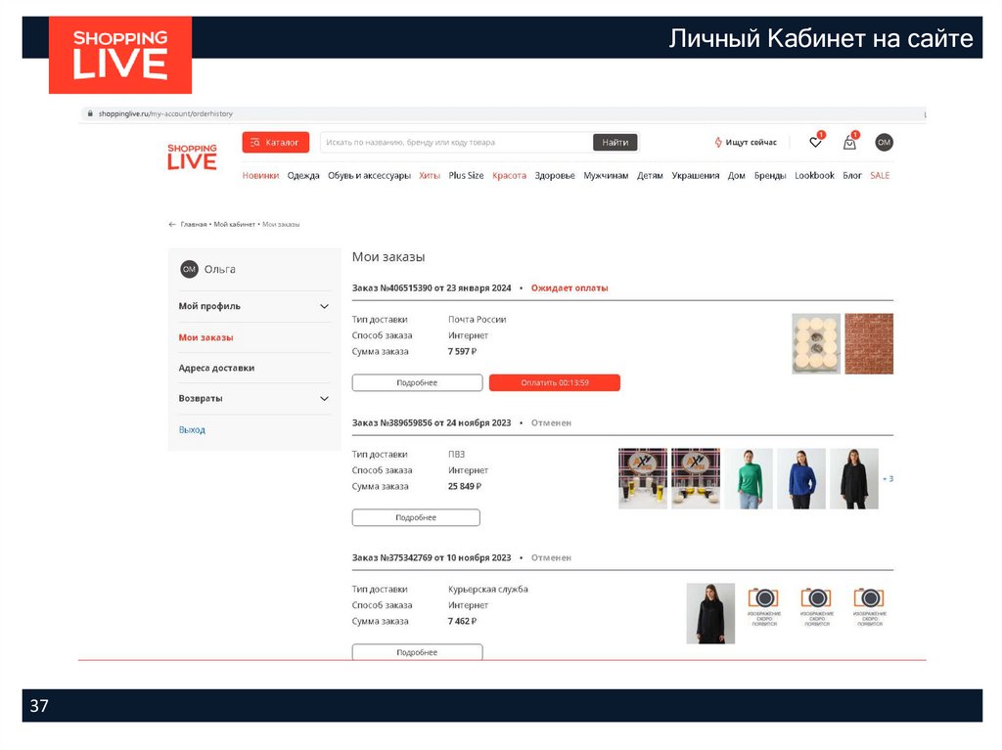This screenshot has width=1002, height=750.
Task: Open the Каталог button
Action: coord(275,143)
